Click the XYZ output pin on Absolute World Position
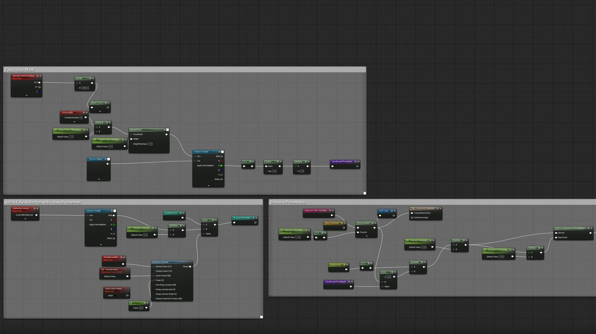This screenshot has height=334, width=596. point(39,82)
